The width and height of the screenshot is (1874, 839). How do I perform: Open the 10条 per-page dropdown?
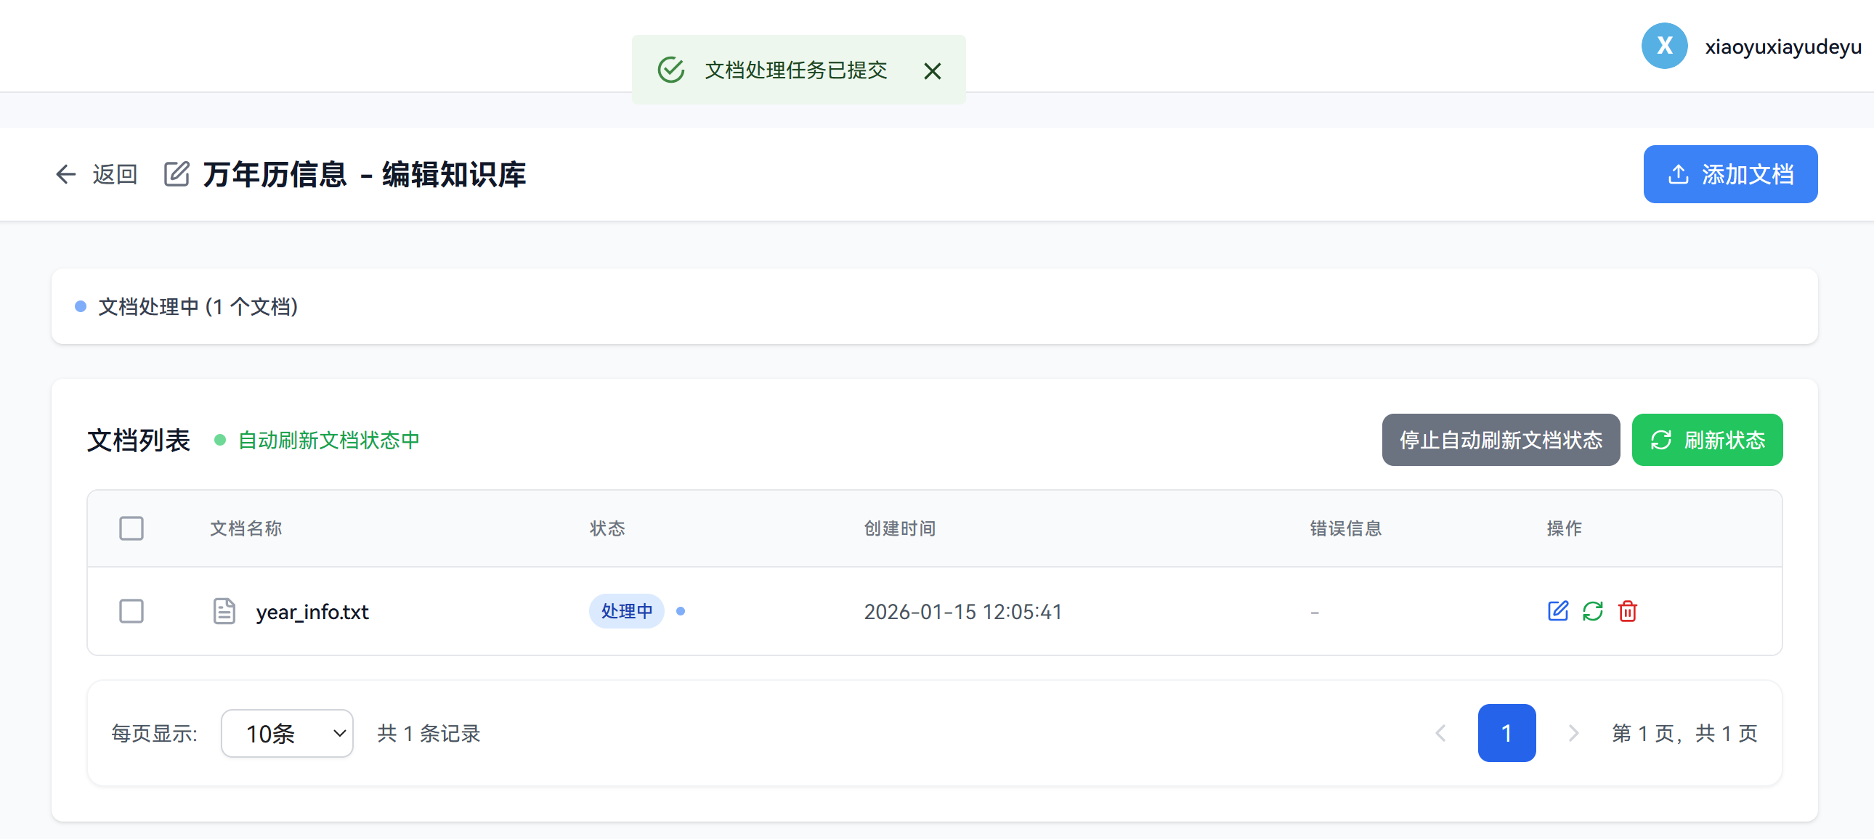click(287, 733)
